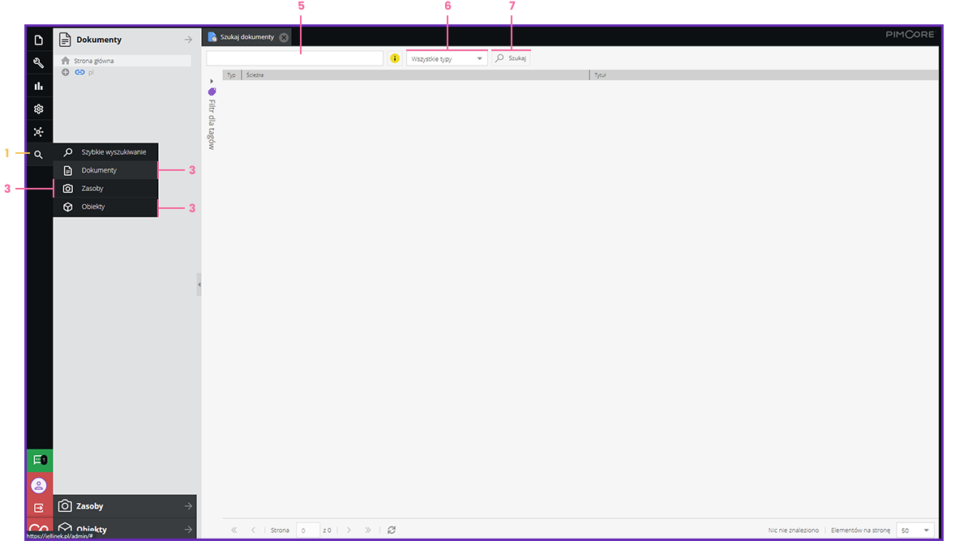Close the 'Szukaj dokumenty' tab
Image resolution: width=968 pixels, height=541 pixels.
(x=284, y=37)
